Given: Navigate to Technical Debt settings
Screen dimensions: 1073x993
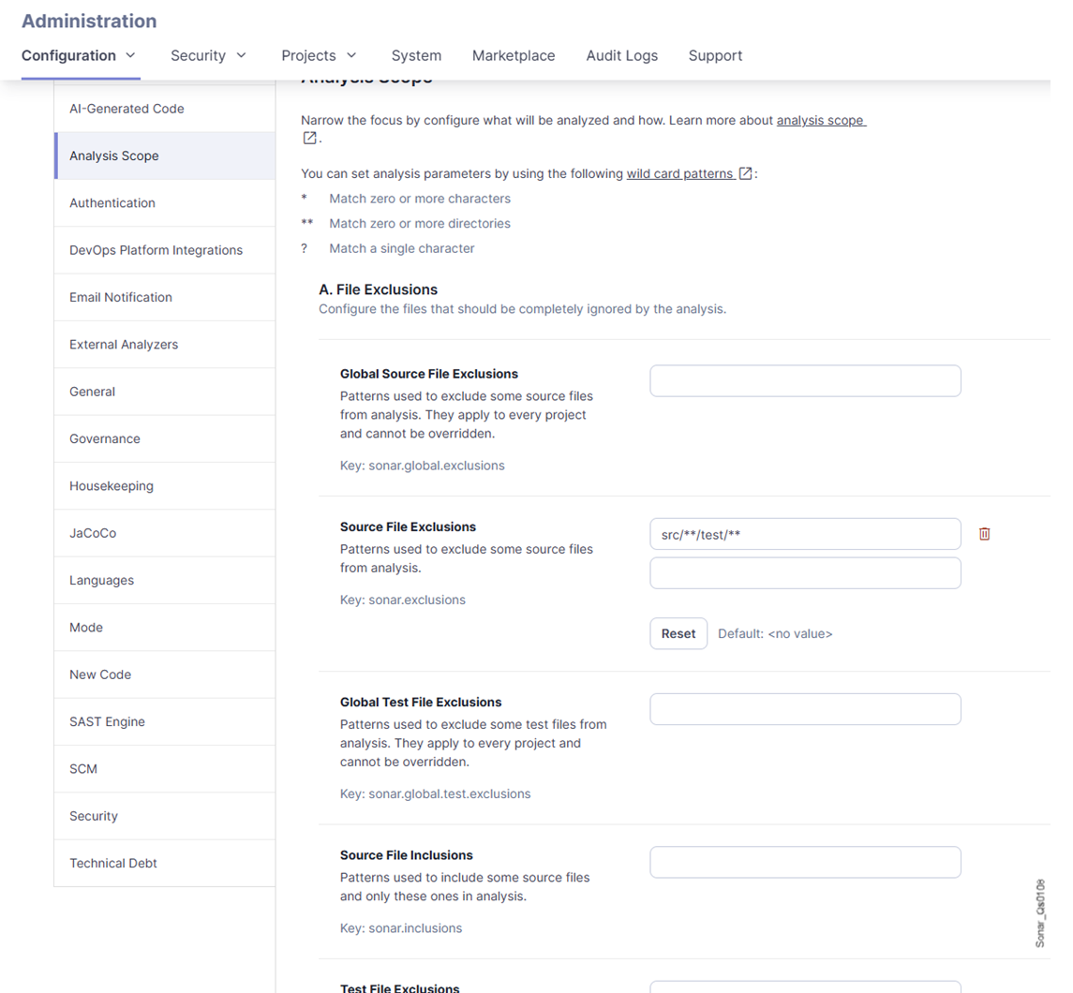Looking at the screenshot, I should [113, 863].
